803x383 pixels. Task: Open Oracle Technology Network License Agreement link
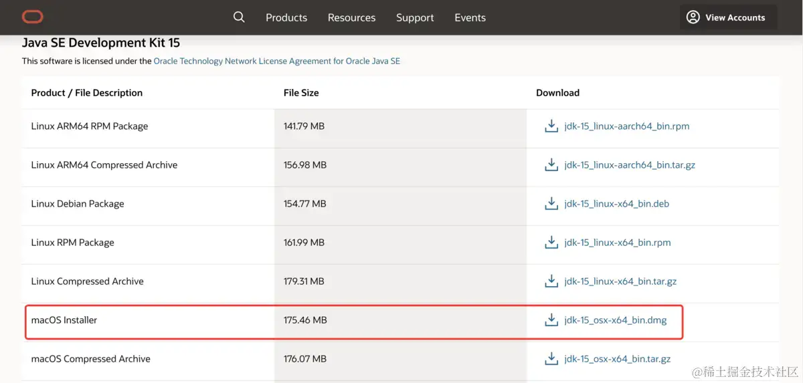[277, 61]
